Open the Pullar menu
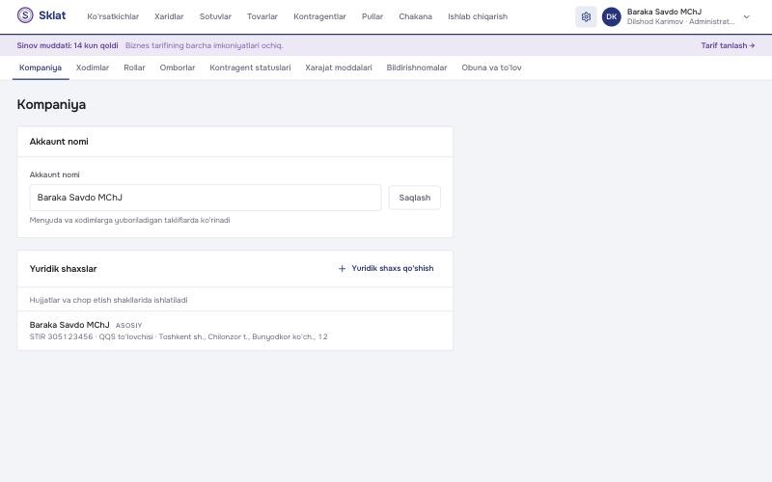Image resolution: width=772 pixels, height=482 pixels. pos(372,16)
